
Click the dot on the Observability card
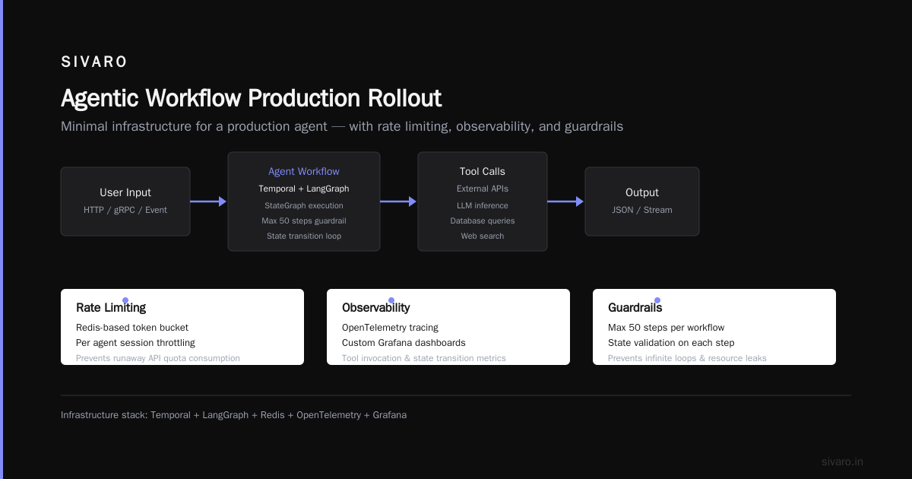point(391,301)
